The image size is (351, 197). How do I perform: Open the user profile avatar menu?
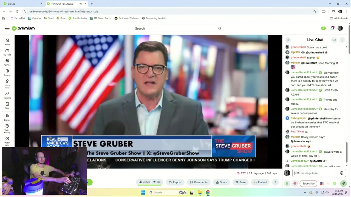click(340, 28)
